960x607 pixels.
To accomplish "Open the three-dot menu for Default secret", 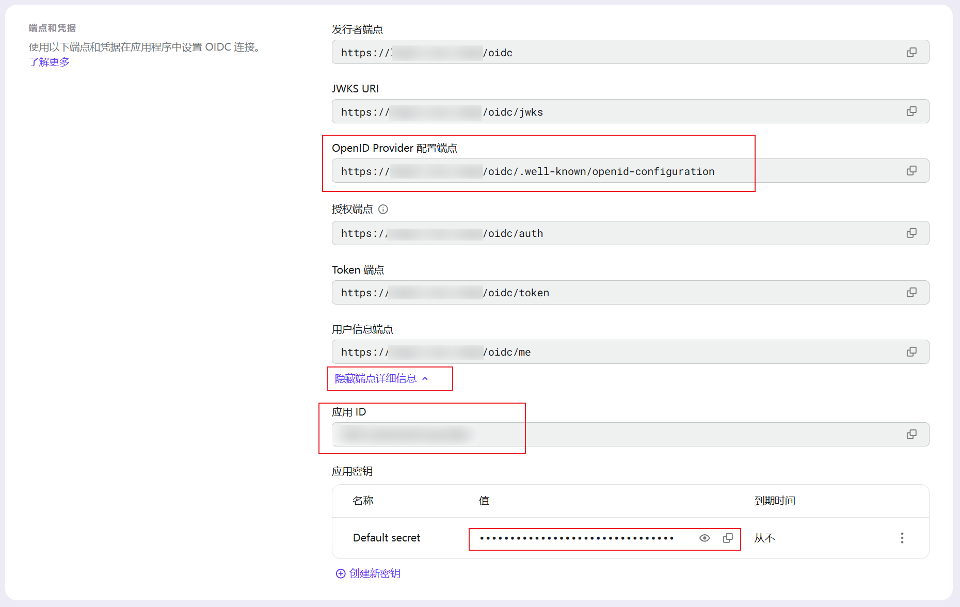I will tap(902, 538).
